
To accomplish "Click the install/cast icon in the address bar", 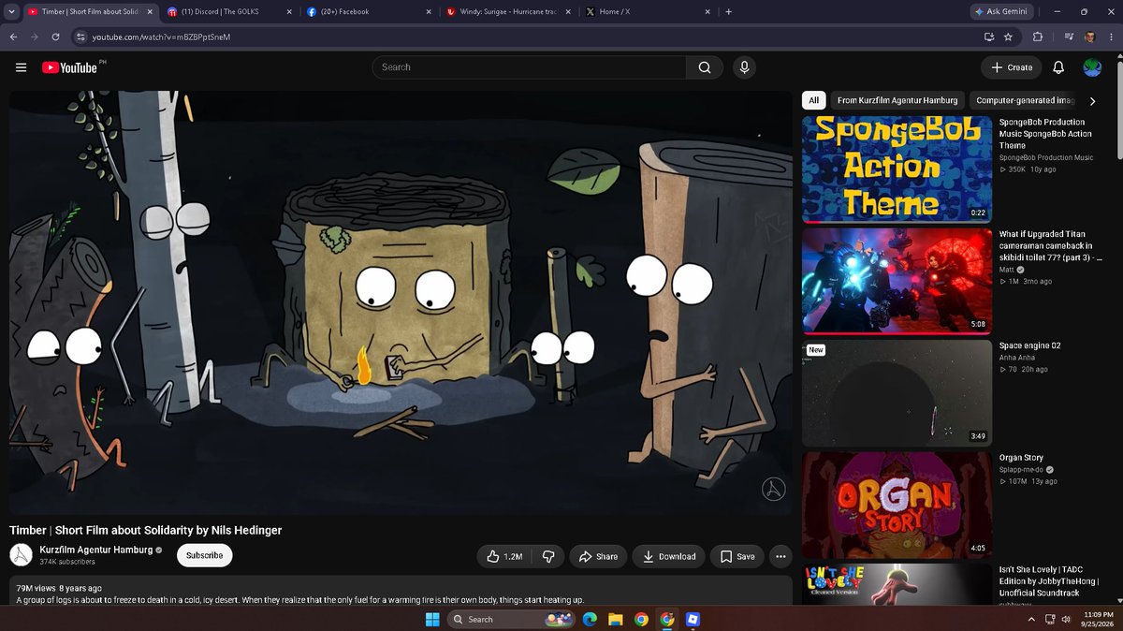I will coord(989,37).
